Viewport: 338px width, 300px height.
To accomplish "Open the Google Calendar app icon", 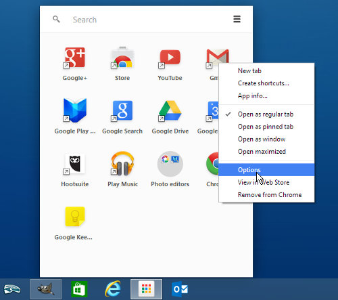I will pos(212,110).
